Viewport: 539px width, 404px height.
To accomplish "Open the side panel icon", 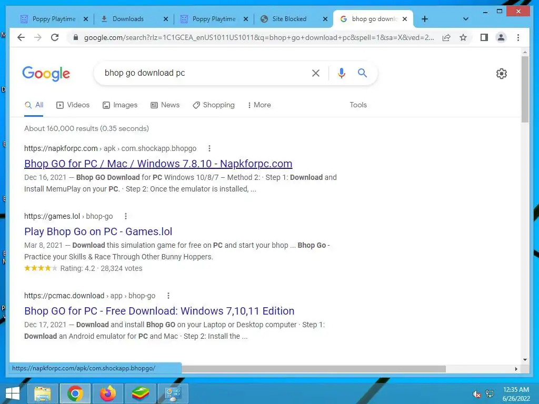I will 484,37.
